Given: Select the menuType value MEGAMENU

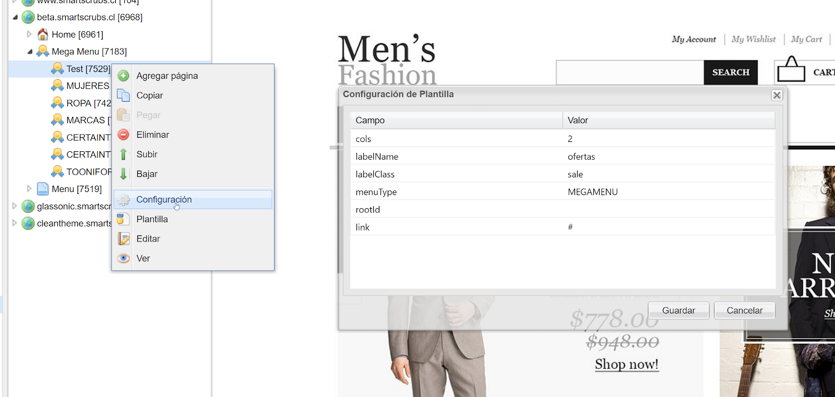Looking at the screenshot, I should click(x=669, y=192).
